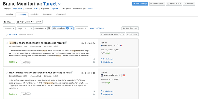Open Settings button
Image resolution: width=198 pixels, height=100 pixels.
pyautogui.click(x=189, y=4)
